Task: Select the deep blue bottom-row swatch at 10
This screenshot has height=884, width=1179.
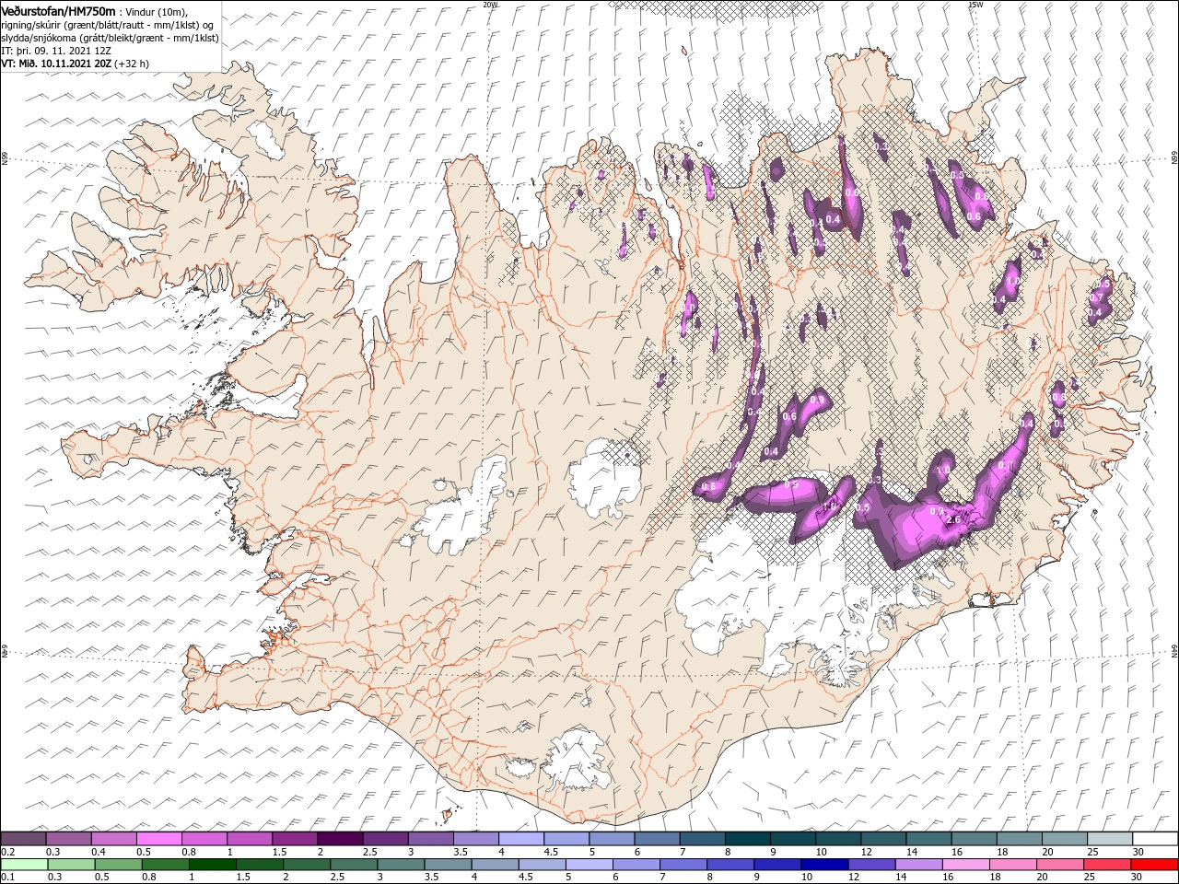Action: point(823,865)
